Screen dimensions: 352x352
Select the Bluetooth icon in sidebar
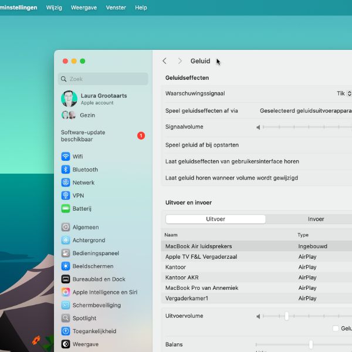tap(66, 170)
